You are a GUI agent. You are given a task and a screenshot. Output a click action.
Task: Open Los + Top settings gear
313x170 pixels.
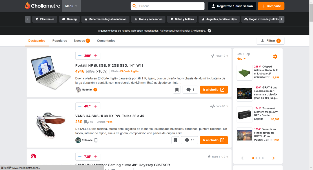(275, 57)
